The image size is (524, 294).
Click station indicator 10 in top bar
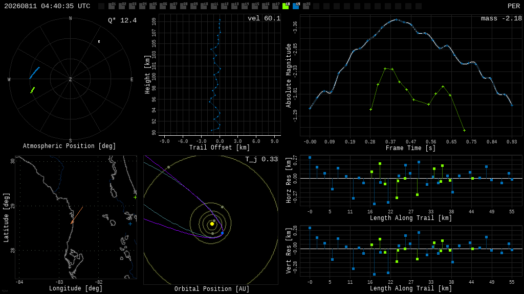click(x=204, y=6)
